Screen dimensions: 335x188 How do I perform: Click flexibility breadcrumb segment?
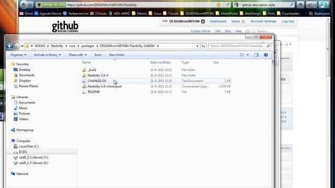(x=57, y=46)
